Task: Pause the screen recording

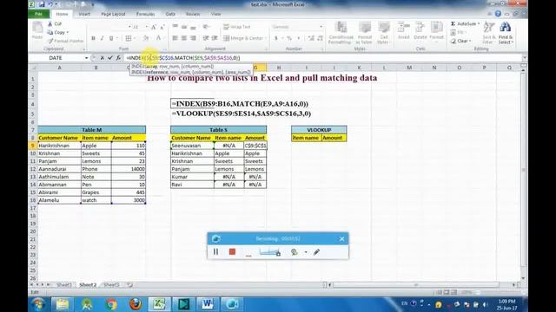Action: [216, 251]
